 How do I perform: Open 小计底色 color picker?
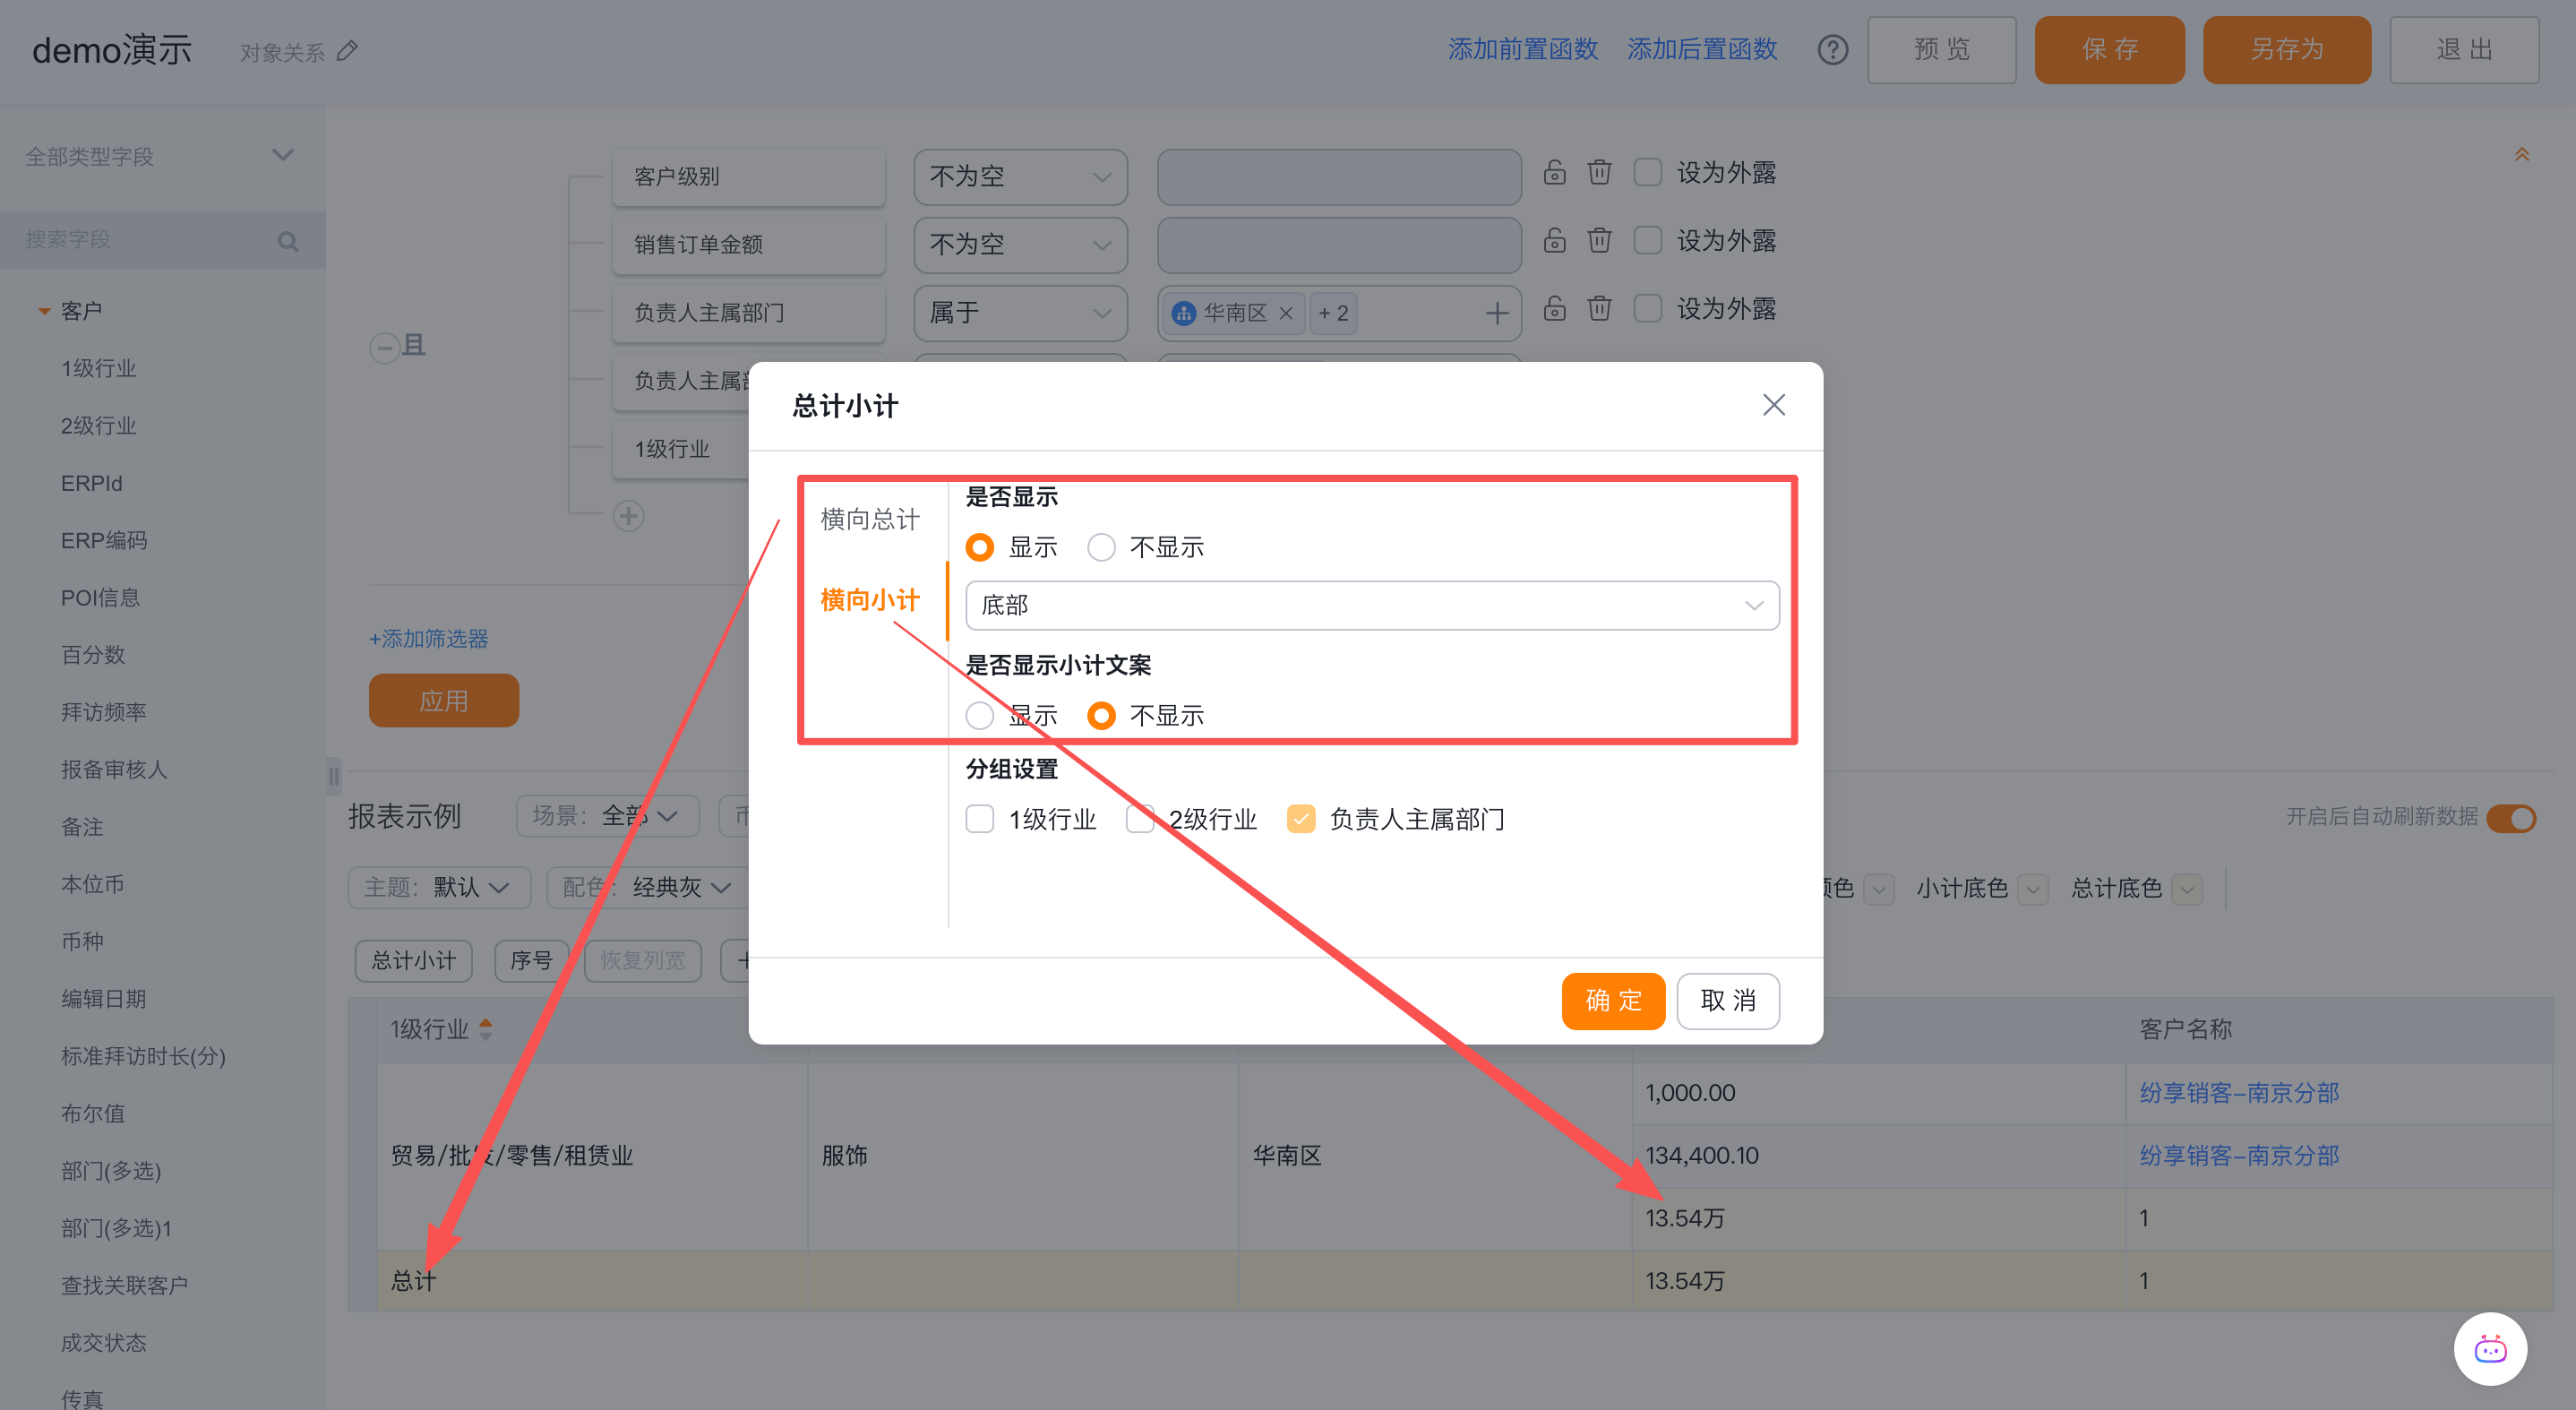pyautogui.click(x=2032, y=888)
